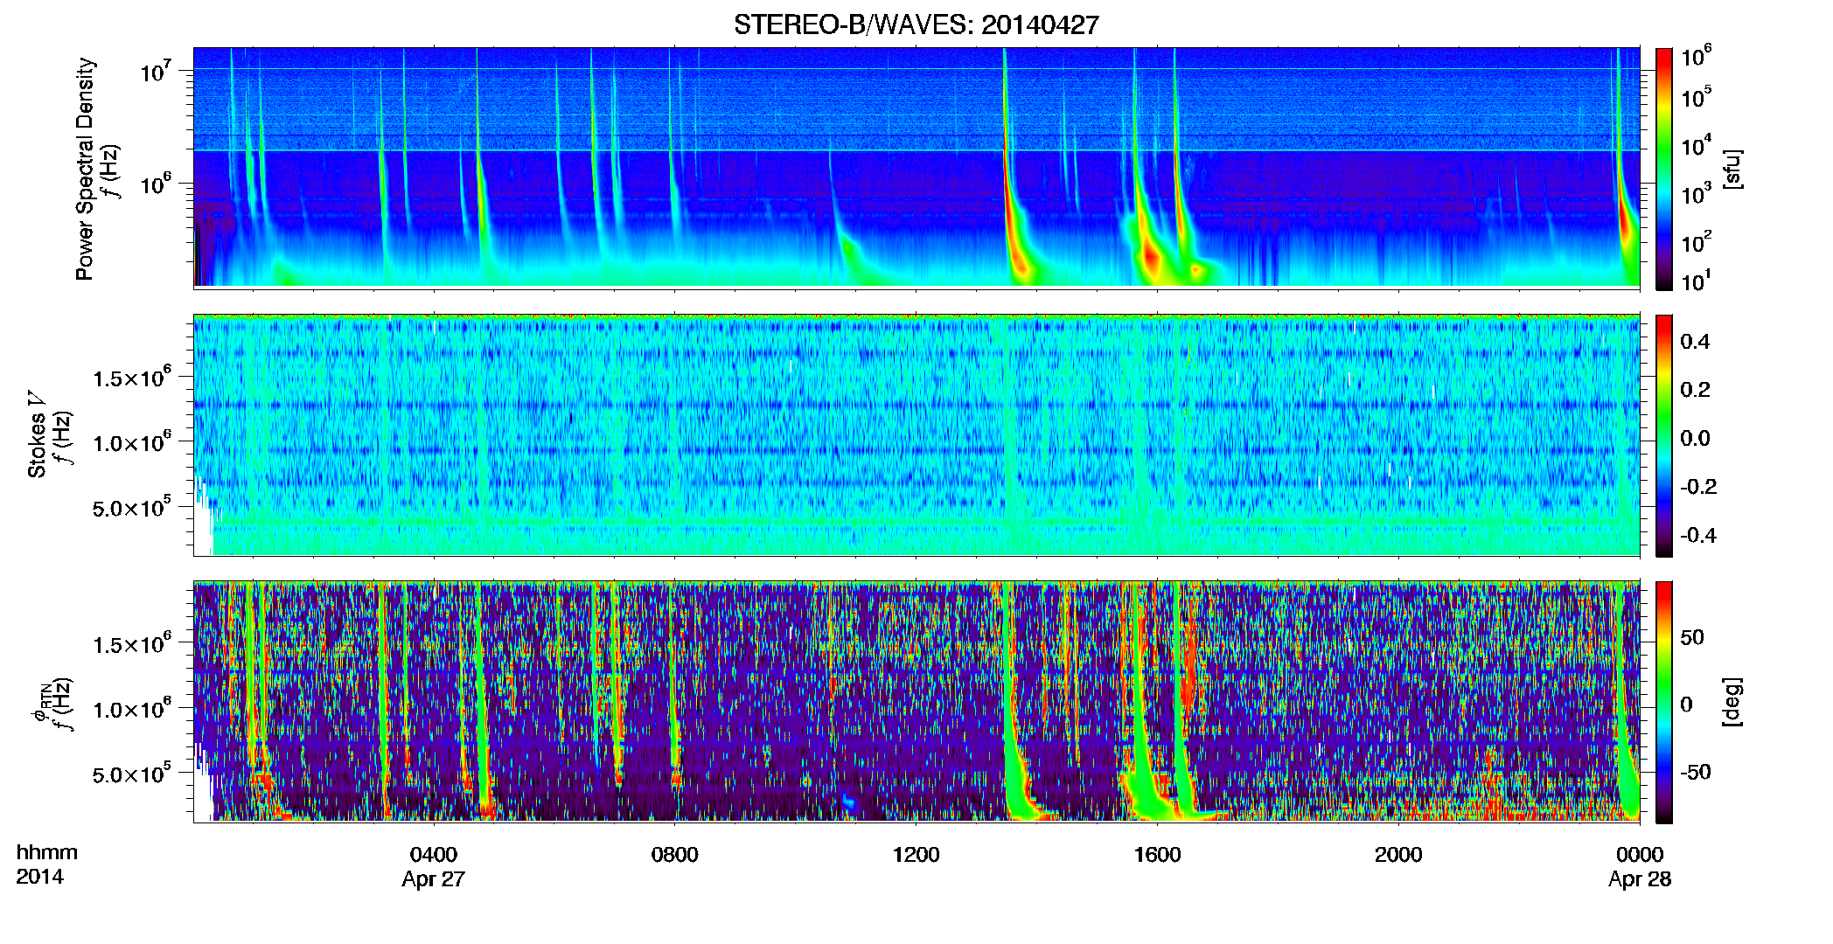This screenshot has height=944, width=1833.
Task: Select the 0400 time tick label
Action: (x=433, y=854)
